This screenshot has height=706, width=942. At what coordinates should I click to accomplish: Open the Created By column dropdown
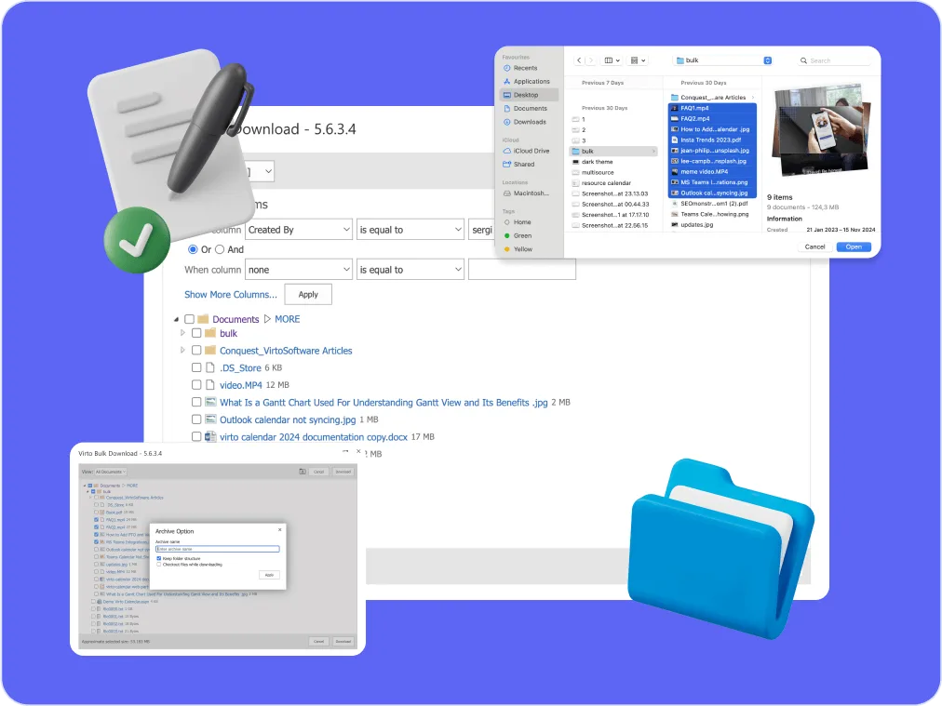[298, 229]
